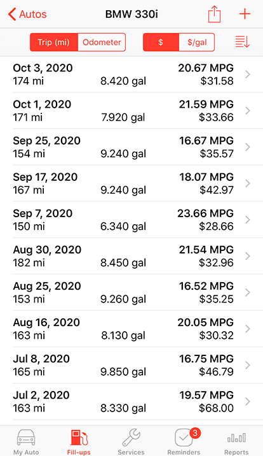
Task: Switch cost display to $/gal
Action: pos(197,42)
